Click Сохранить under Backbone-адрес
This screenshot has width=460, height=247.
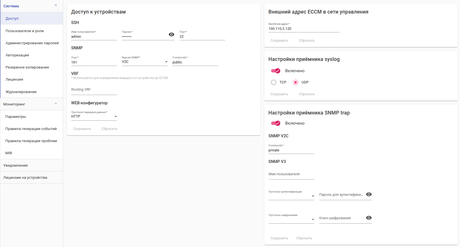(279, 41)
